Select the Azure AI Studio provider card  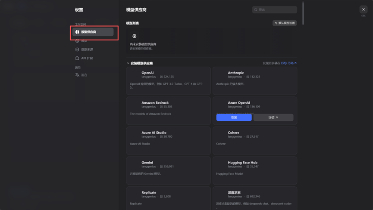pyautogui.click(x=169, y=140)
